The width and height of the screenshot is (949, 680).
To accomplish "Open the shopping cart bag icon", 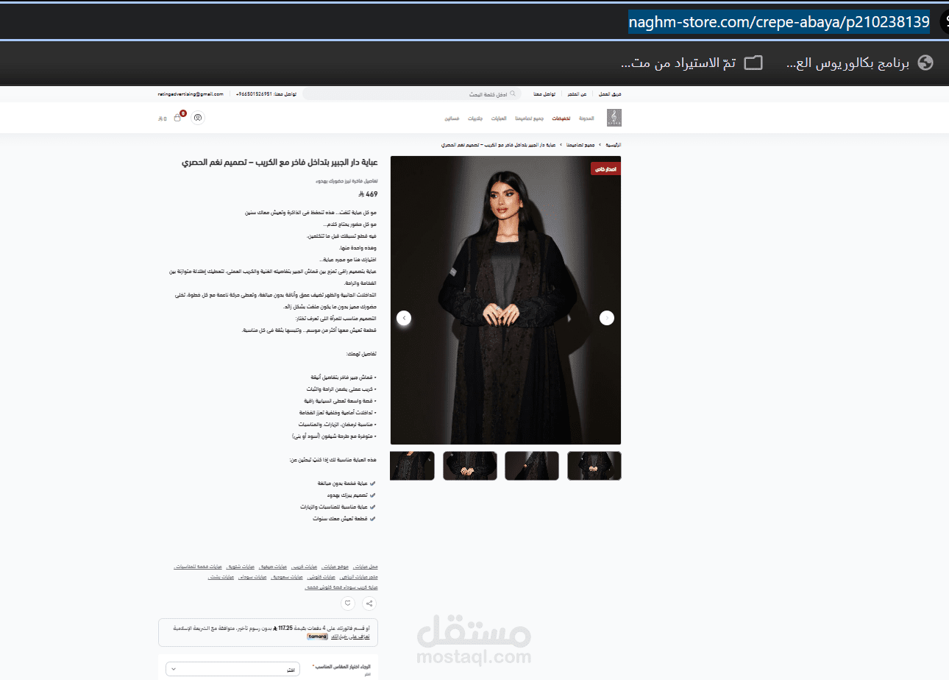I will [x=177, y=118].
